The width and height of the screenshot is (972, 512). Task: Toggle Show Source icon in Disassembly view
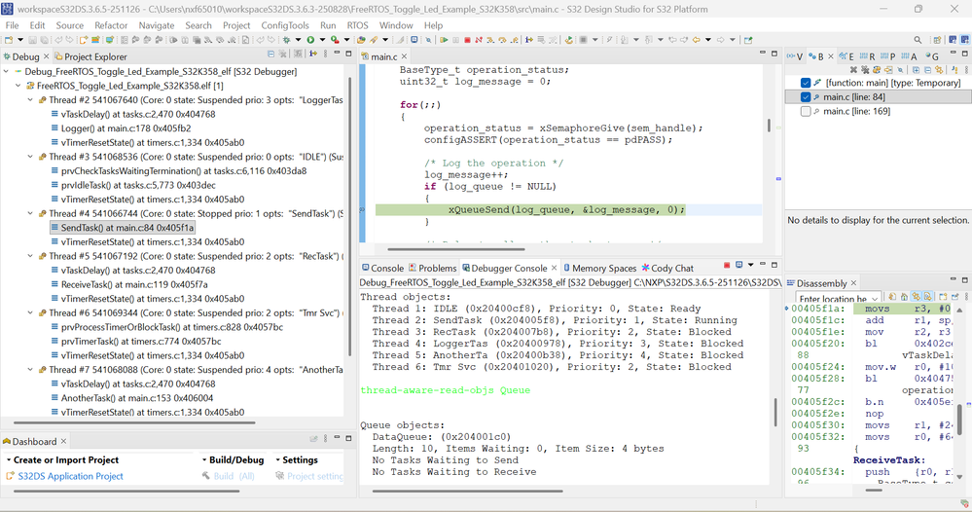tap(928, 297)
